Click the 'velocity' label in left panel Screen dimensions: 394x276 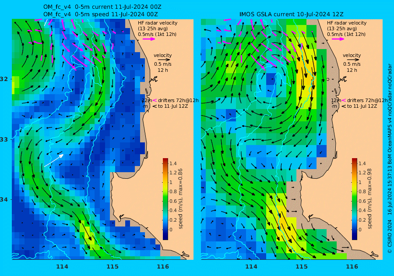[x=162, y=55]
